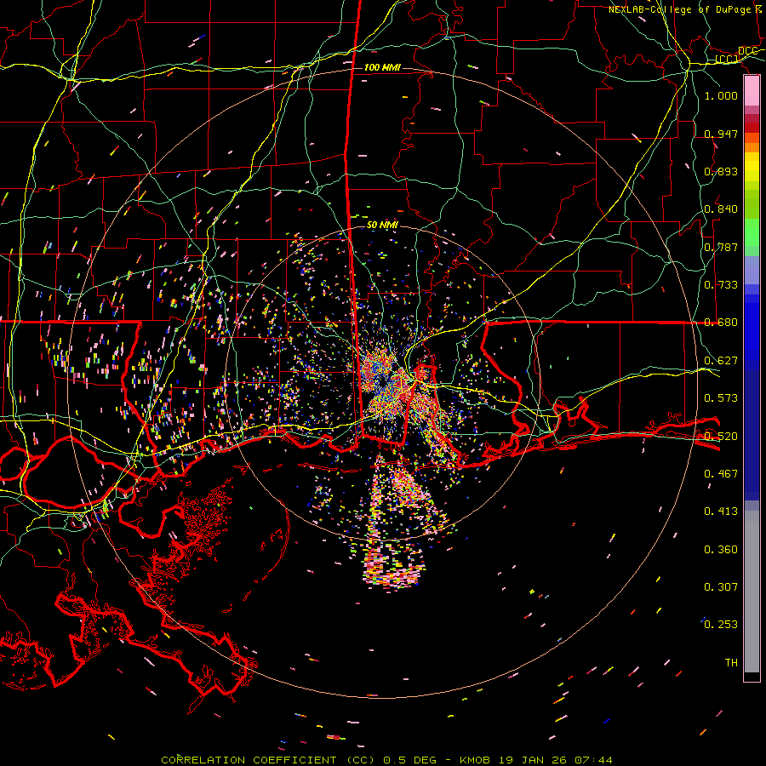
Task: Select the 0.360 color scale value
Action: [x=721, y=550]
